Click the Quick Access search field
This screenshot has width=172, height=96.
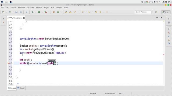143,12
